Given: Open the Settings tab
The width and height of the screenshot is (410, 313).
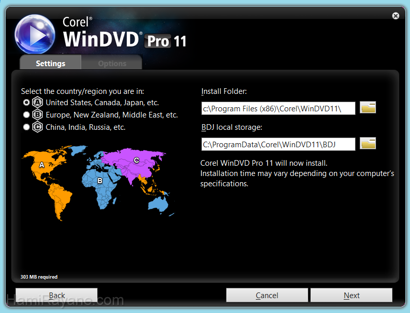Looking at the screenshot, I should [50, 63].
